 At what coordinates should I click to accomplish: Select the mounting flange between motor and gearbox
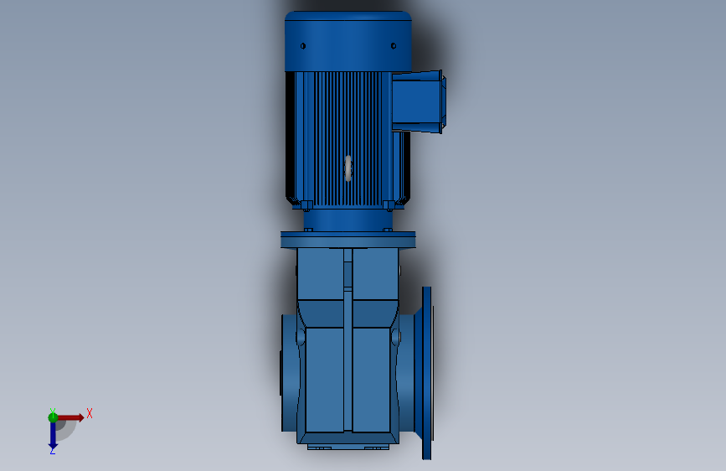tap(348, 241)
